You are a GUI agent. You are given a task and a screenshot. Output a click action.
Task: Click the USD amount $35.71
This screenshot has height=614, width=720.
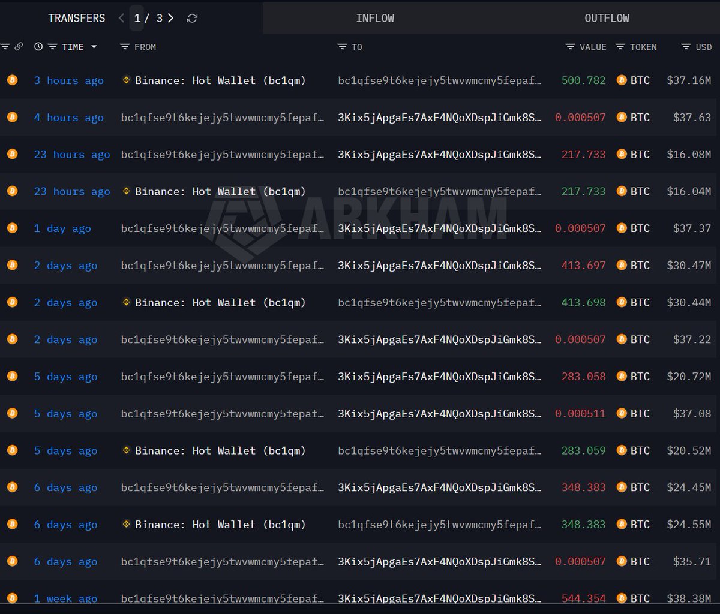(x=692, y=561)
